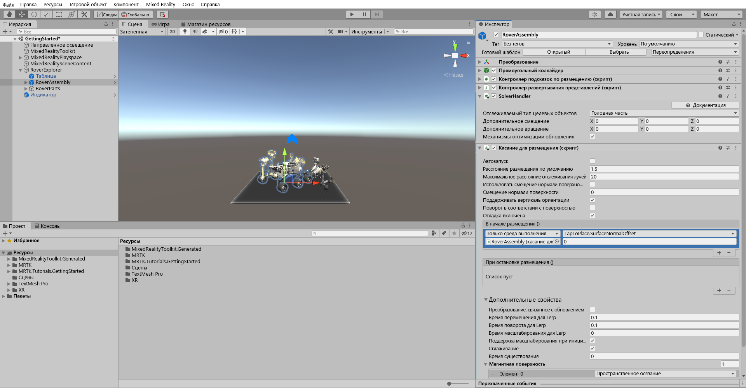746x388 pixels.
Task: Expand MixedRealityPlayspace in Hierarchy
Action: point(21,58)
